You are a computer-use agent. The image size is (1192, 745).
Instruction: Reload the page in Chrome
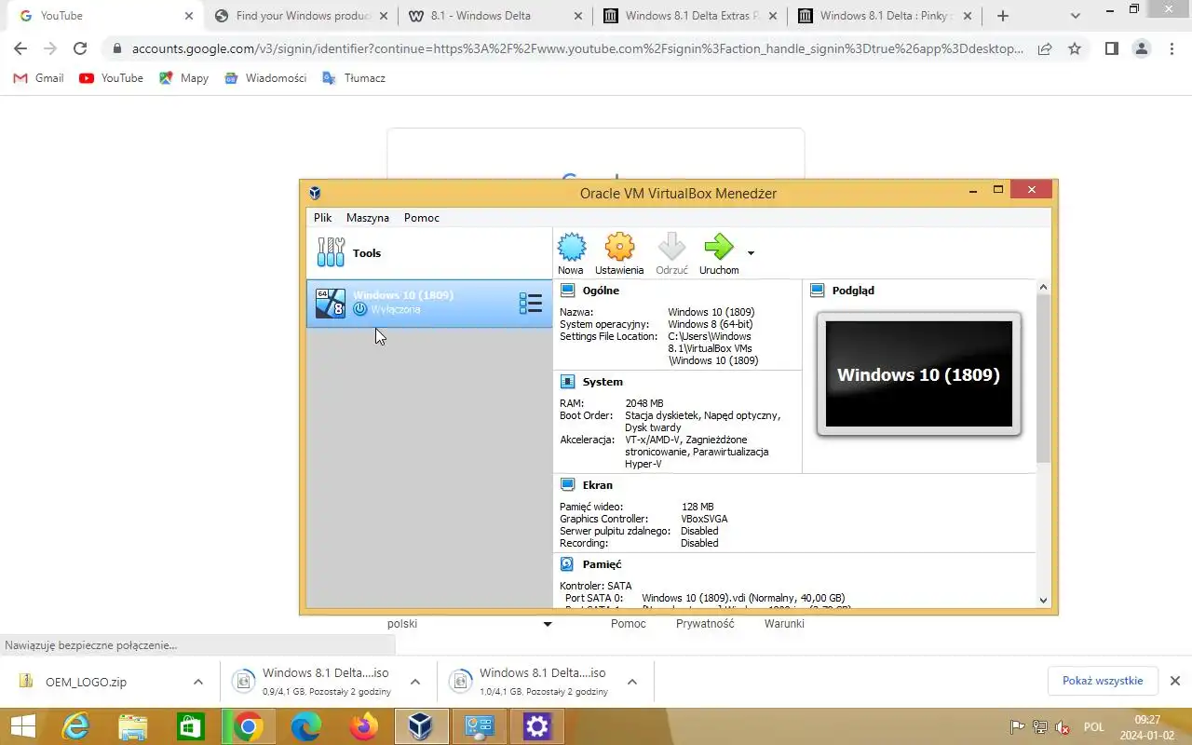coord(80,48)
